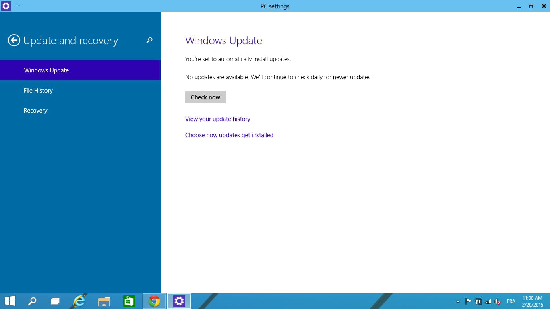Select PC settings taskbar icon
This screenshot has width=550, height=309.
tap(179, 301)
